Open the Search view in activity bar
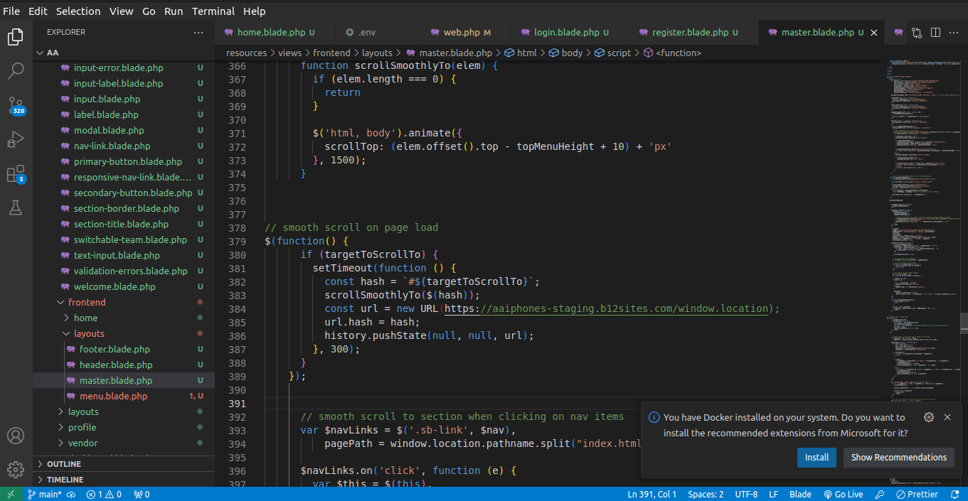 tap(16, 70)
